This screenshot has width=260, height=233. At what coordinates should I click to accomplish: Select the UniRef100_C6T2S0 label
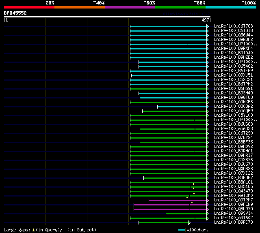point(233,133)
